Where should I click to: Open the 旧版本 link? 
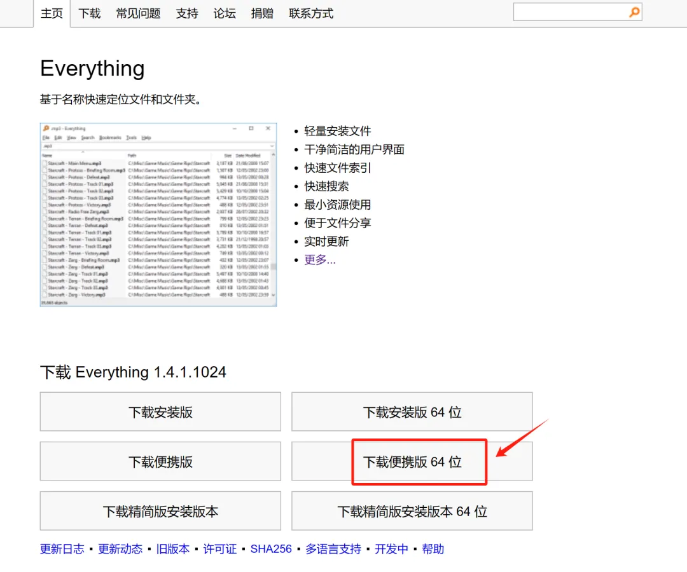[x=172, y=549]
